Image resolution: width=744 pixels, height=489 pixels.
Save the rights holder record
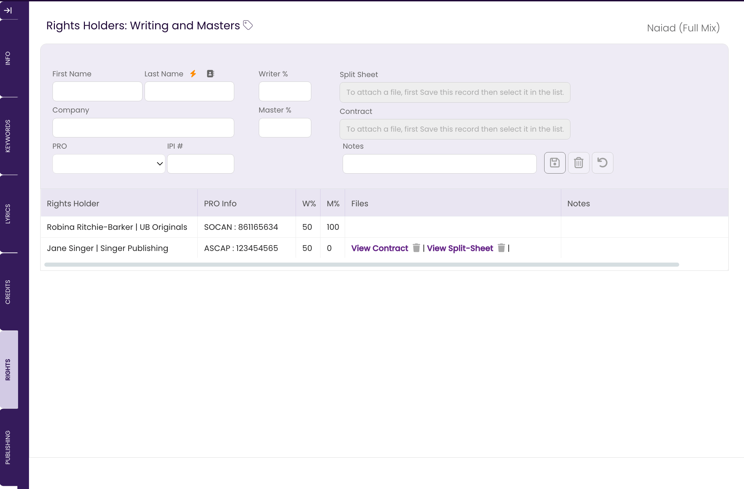pyautogui.click(x=554, y=163)
